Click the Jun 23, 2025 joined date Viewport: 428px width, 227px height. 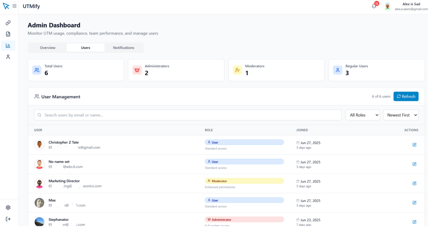click(x=311, y=220)
